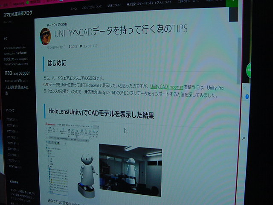
Task: Select the 人工知能 tag in sidebar
Action: point(9,87)
